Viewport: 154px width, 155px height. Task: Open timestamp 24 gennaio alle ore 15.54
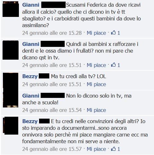pos(52,110)
